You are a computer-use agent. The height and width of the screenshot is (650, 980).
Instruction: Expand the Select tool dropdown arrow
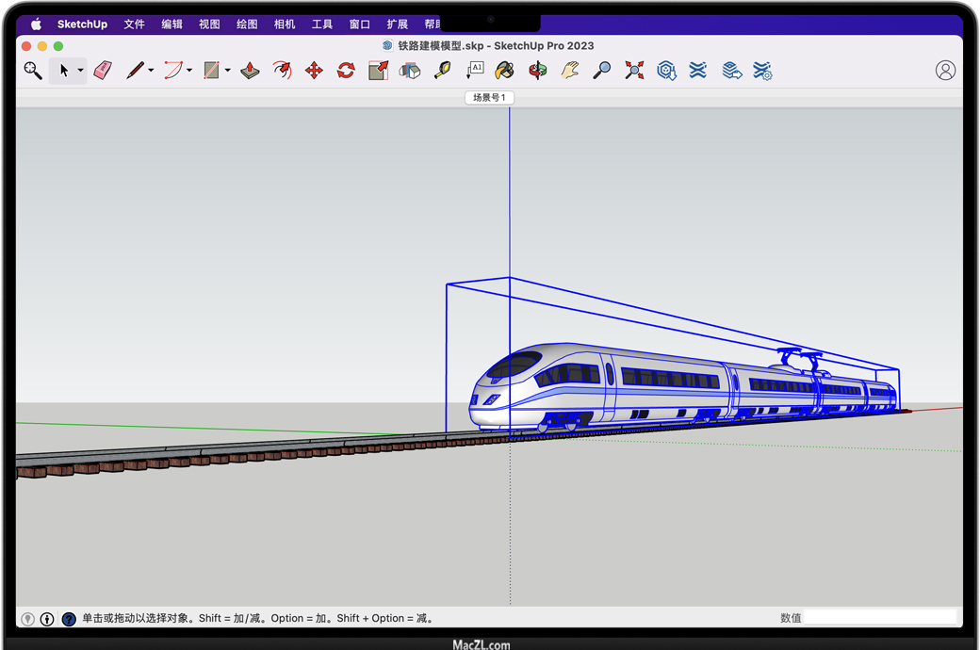tap(80, 71)
